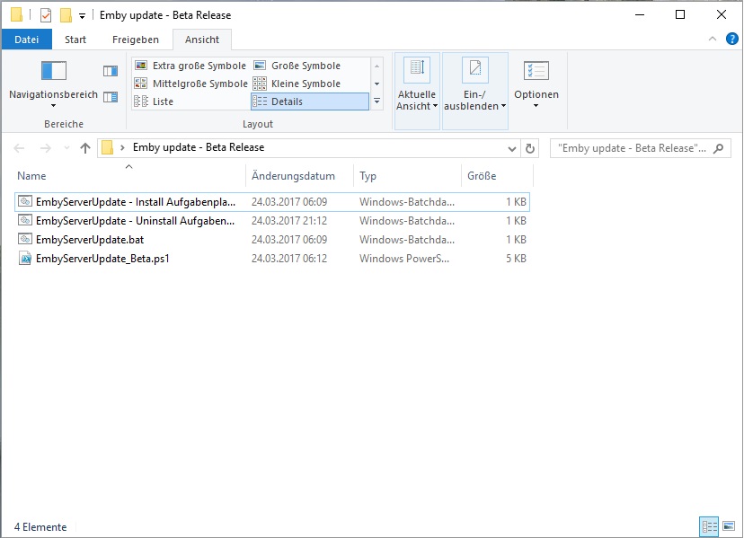Click the 24.03.2017 06:12 date cell
The width and height of the screenshot is (744, 538).
(289, 259)
